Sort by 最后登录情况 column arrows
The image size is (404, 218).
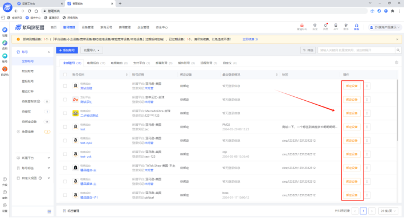tap(277, 75)
